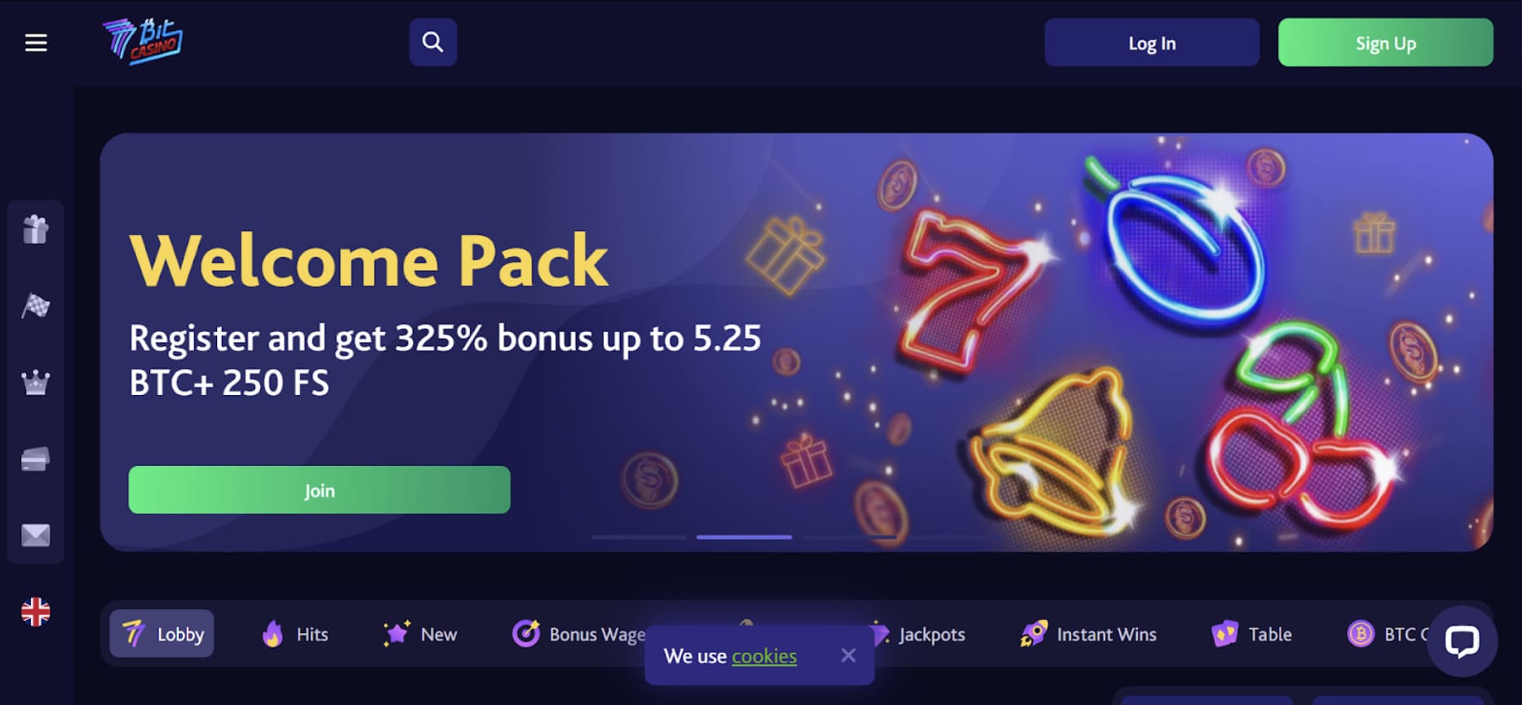Dismiss the cookies notice
The image size is (1522, 705).
click(848, 655)
